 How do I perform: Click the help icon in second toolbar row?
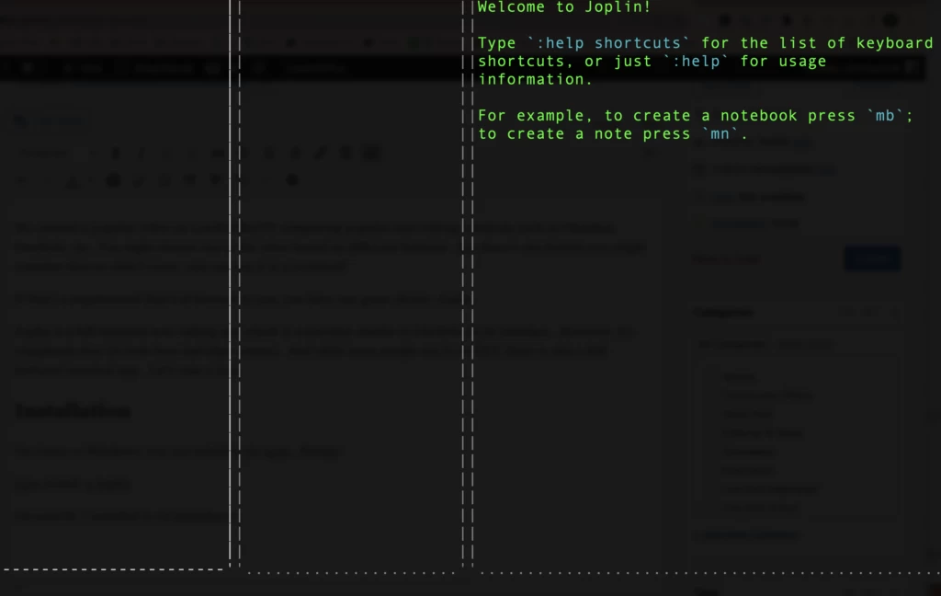point(292,180)
